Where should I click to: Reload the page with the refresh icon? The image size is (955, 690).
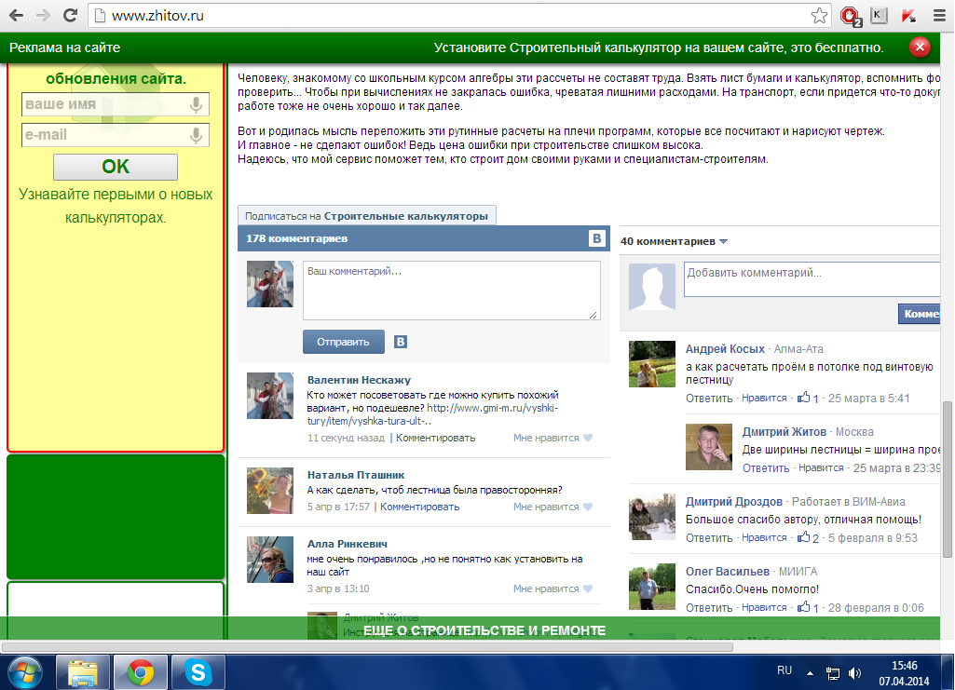tap(71, 15)
